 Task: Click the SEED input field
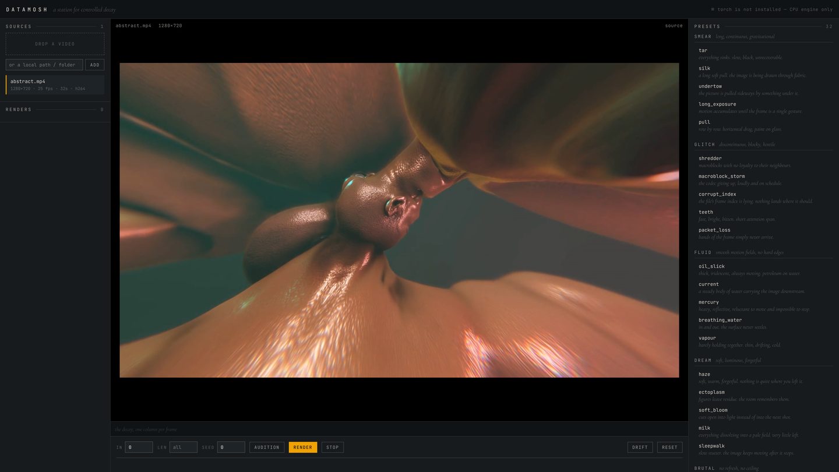[231, 447]
